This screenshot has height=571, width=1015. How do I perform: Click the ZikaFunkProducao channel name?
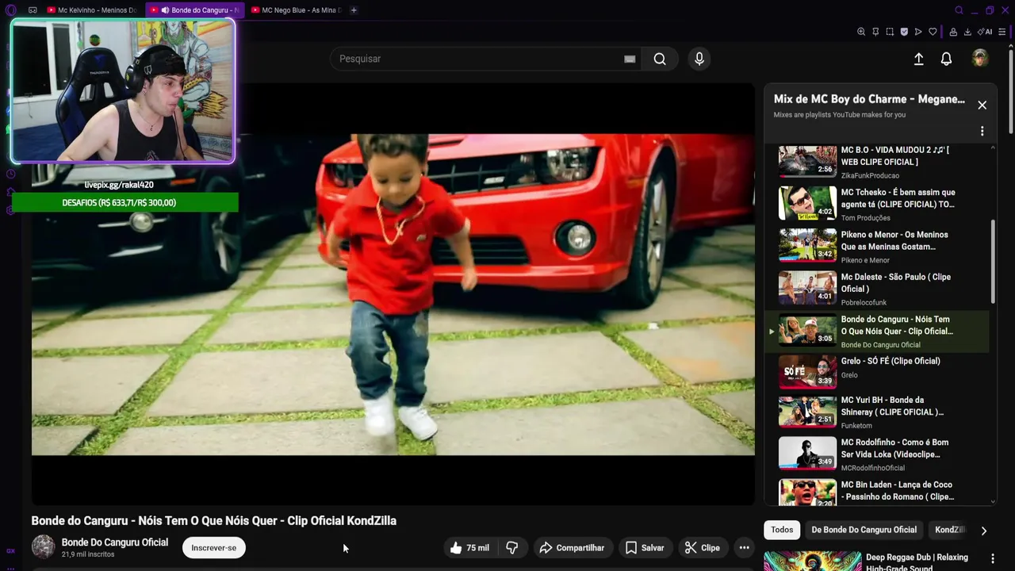[870, 176]
